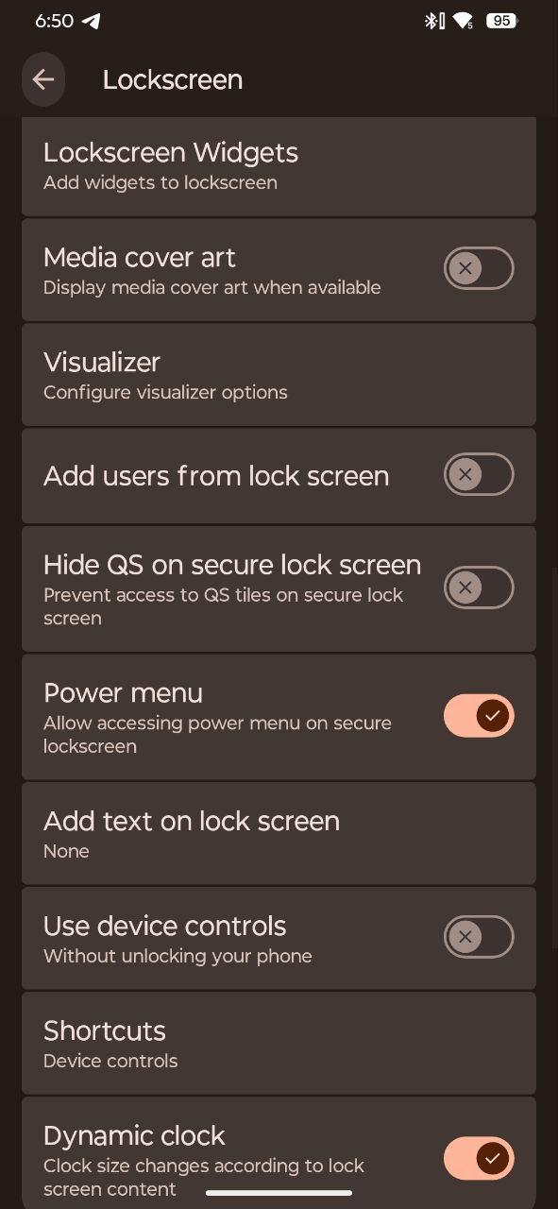Tap the Bluetooth status icon
558x1209 pixels.
[x=433, y=20]
